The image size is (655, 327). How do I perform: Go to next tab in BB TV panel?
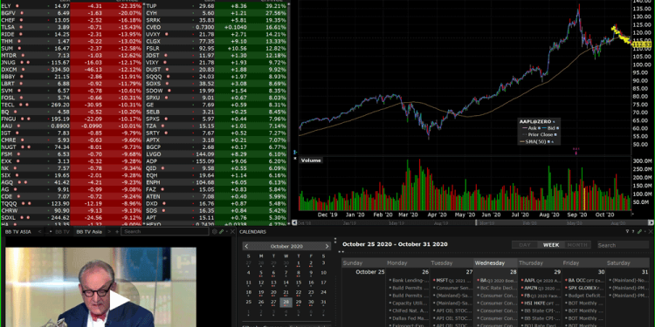[109, 231]
